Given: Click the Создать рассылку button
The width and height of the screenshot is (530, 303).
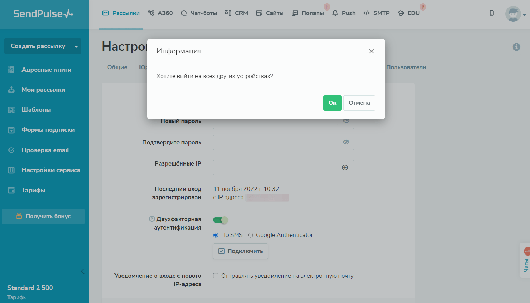Looking at the screenshot, I should click(x=38, y=46).
